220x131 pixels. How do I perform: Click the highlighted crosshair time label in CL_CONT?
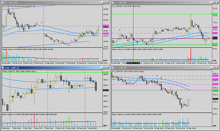(133, 63)
